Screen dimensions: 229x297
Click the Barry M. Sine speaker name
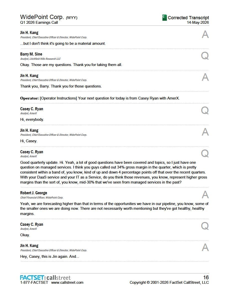pos(31,54)
